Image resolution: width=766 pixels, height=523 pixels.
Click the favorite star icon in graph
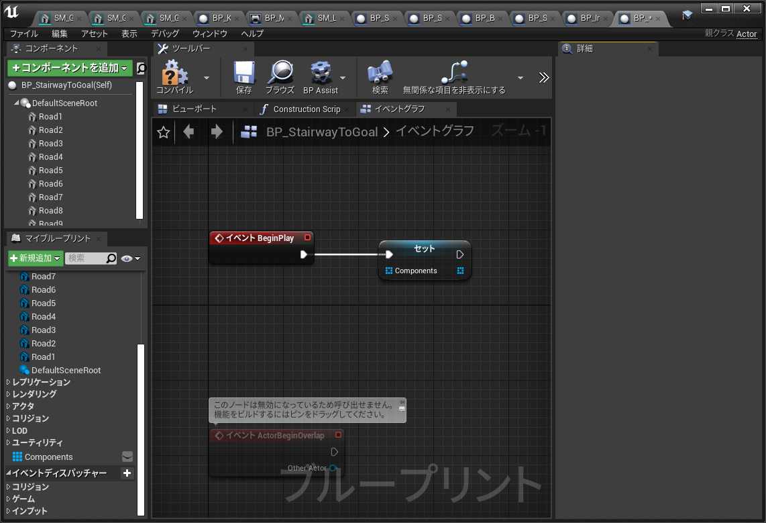point(164,132)
